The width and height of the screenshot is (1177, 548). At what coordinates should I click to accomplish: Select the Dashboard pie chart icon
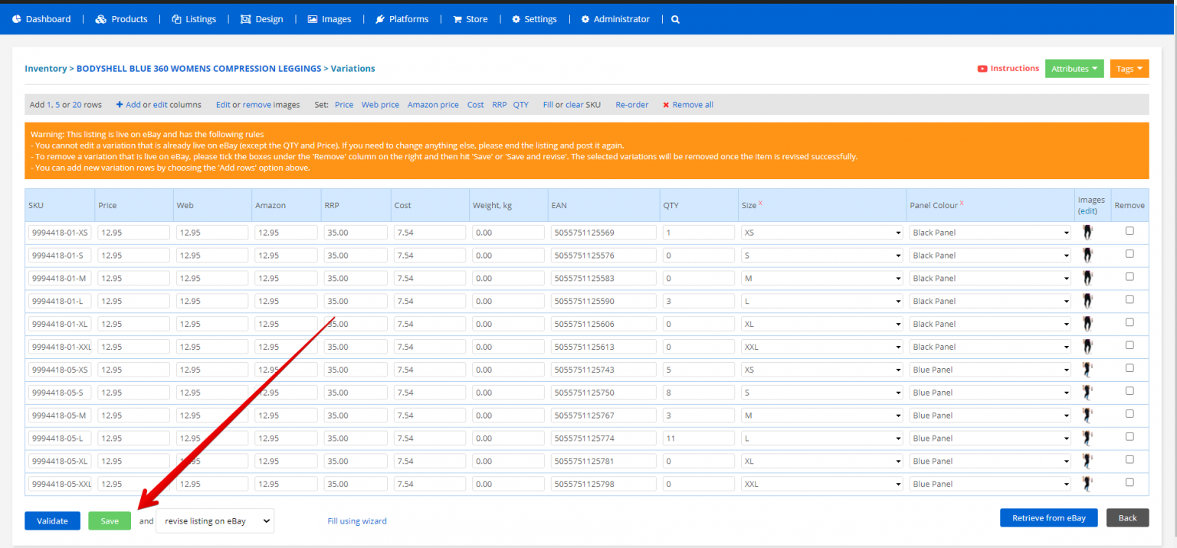(18, 19)
